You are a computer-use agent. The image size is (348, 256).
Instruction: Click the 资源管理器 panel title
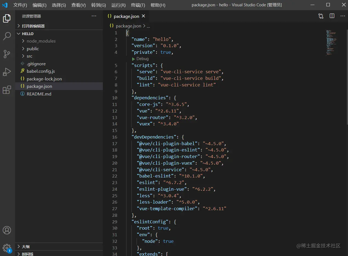(31, 16)
